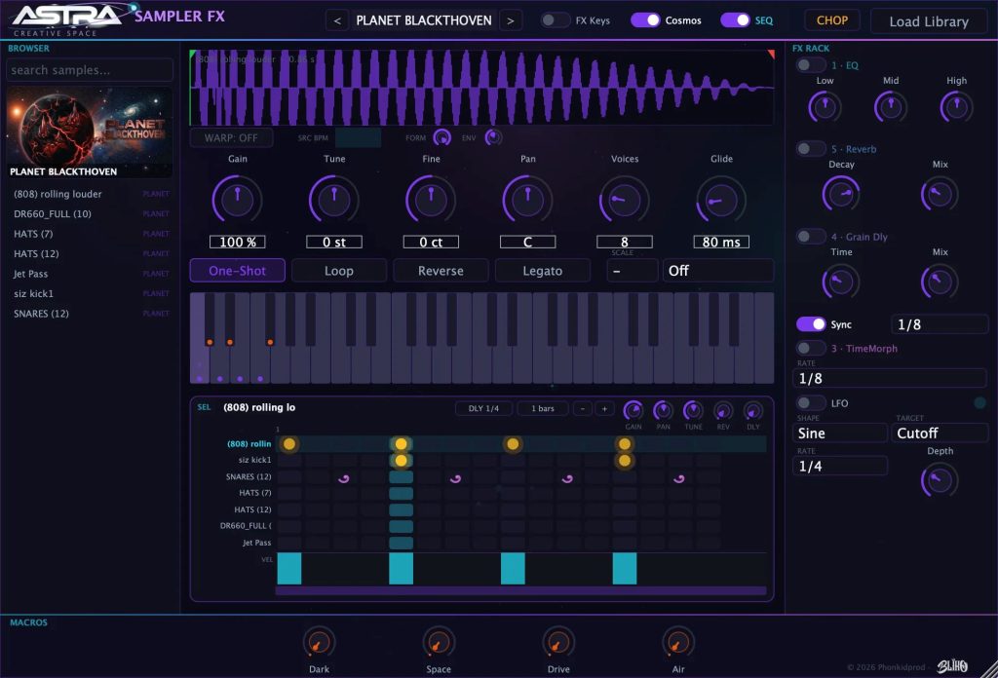Click the Grain Dly Mix knob
Image resolution: width=998 pixels, height=678 pixels.
[x=940, y=282]
